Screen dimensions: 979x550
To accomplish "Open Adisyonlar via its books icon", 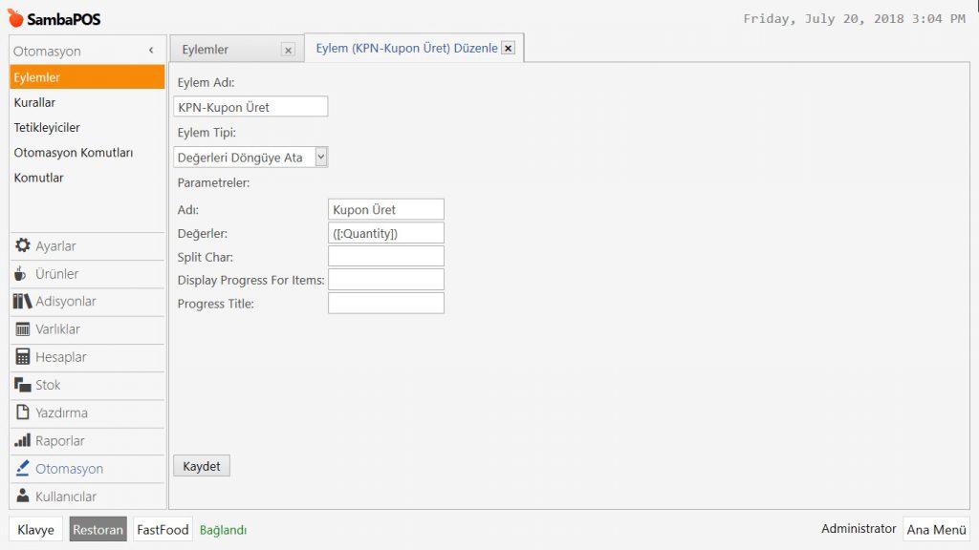I will [23, 302].
